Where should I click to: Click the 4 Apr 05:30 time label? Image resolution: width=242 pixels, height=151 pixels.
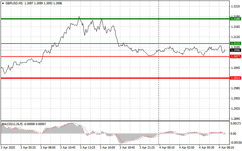click(206, 148)
